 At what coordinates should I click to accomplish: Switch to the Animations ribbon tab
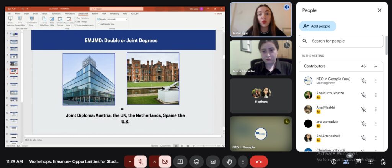(x=70, y=13)
